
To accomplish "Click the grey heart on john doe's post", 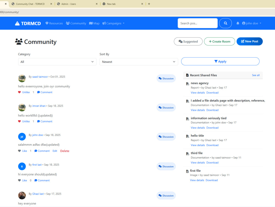I will 20,151.
